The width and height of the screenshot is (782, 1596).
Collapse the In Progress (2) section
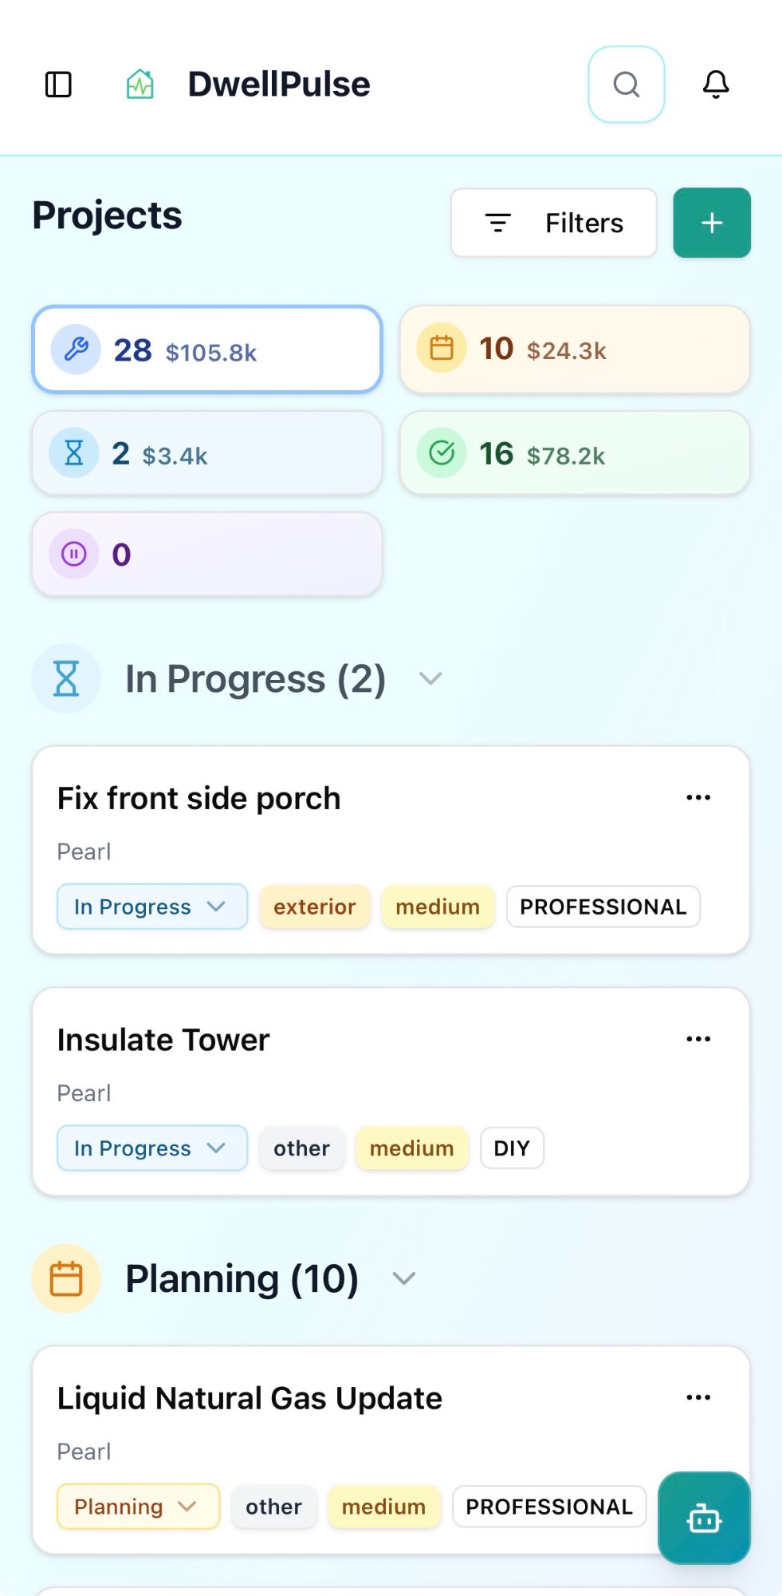pos(430,678)
